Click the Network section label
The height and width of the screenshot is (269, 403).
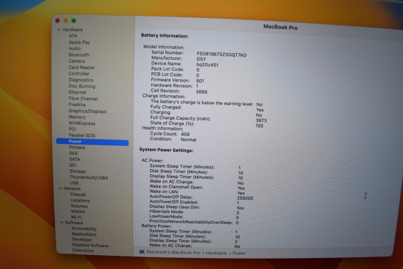tap(72, 188)
